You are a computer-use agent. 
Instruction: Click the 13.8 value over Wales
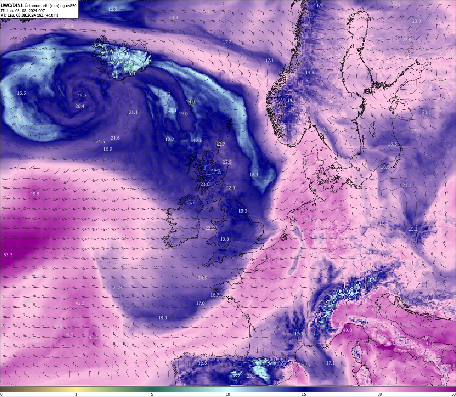[x=224, y=239]
